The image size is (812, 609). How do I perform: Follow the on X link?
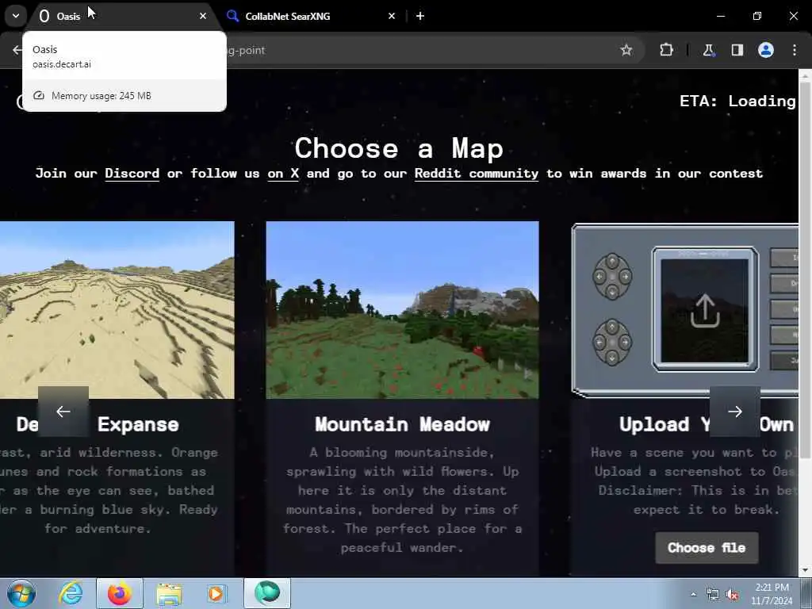pyautogui.click(x=283, y=174)
